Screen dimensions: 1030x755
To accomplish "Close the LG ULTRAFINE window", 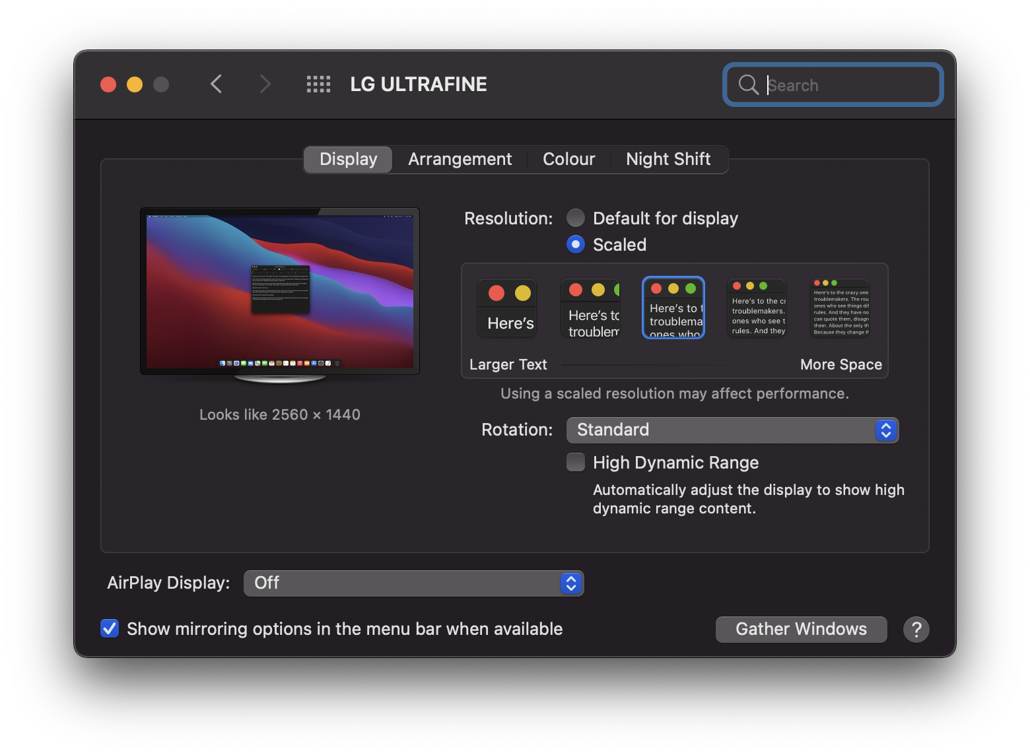I will coord(108,84).
